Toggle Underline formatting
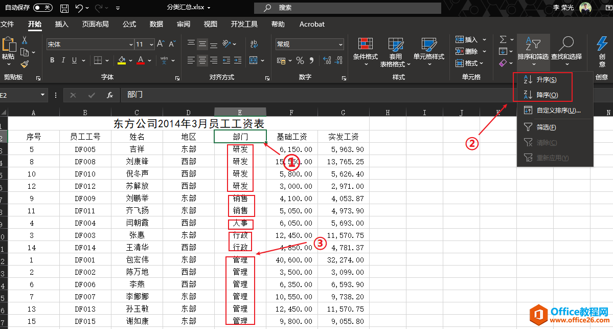 click(74, 60)
